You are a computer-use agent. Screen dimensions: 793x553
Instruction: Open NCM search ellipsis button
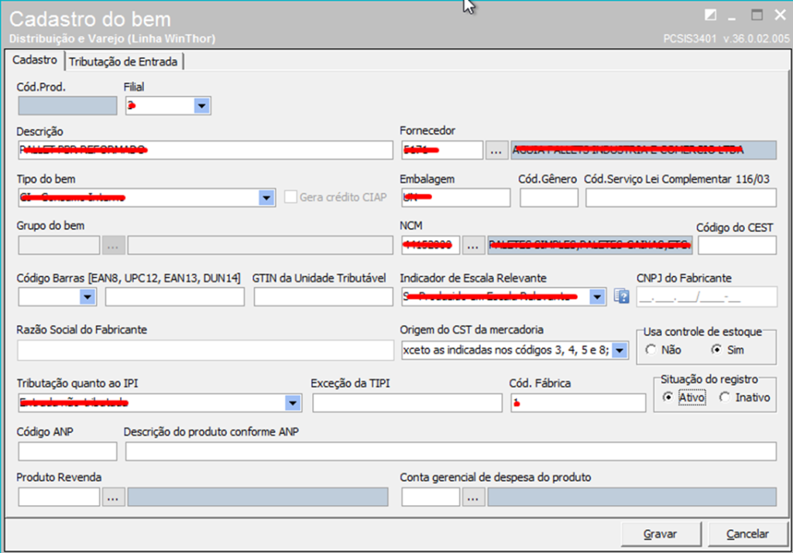coord(473,246)
